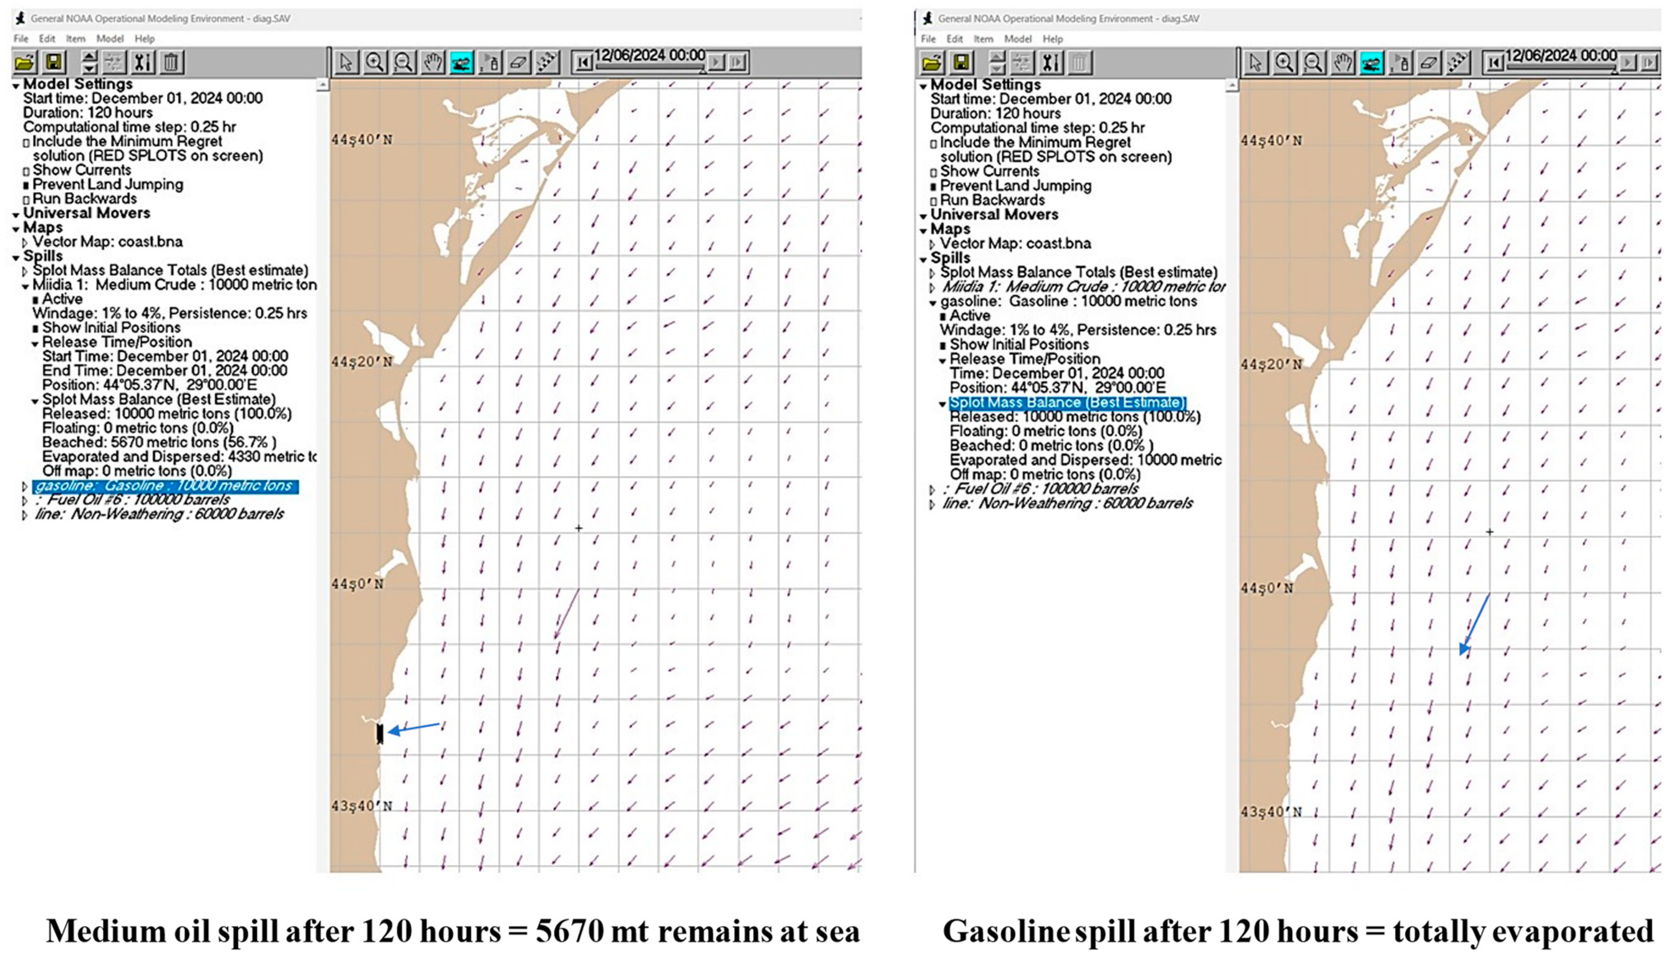Screen dimensions: 1673x958
Task: Choose the hand pan tool in left window
Action: (x=432, y=63)
